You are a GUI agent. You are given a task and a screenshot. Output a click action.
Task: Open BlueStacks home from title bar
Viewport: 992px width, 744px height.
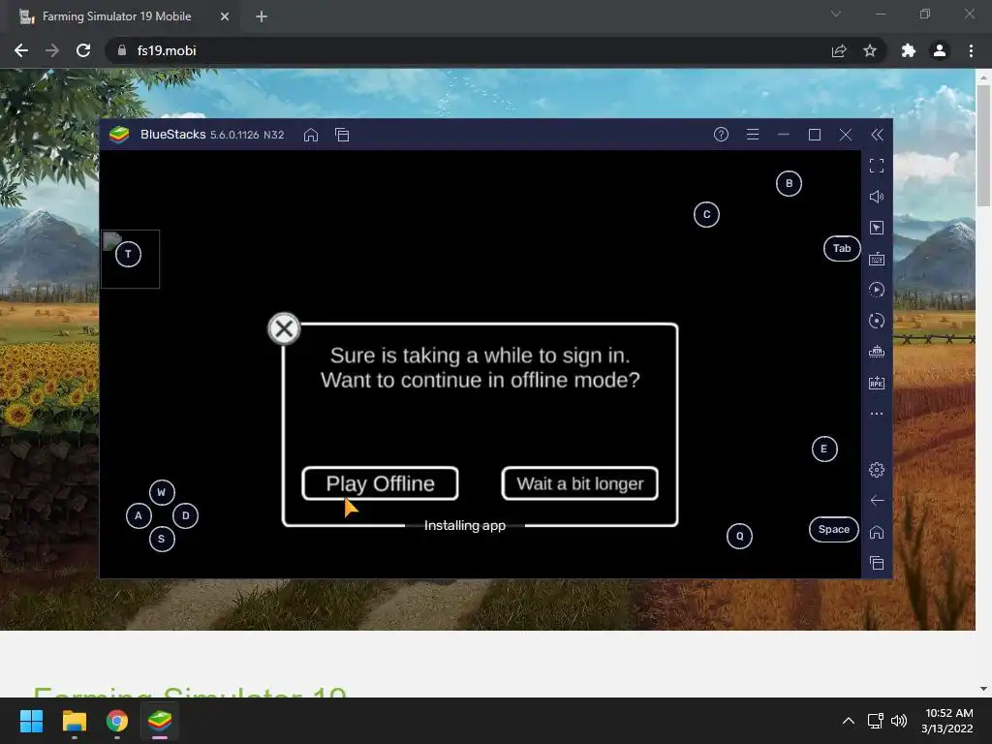coord(311,135)
